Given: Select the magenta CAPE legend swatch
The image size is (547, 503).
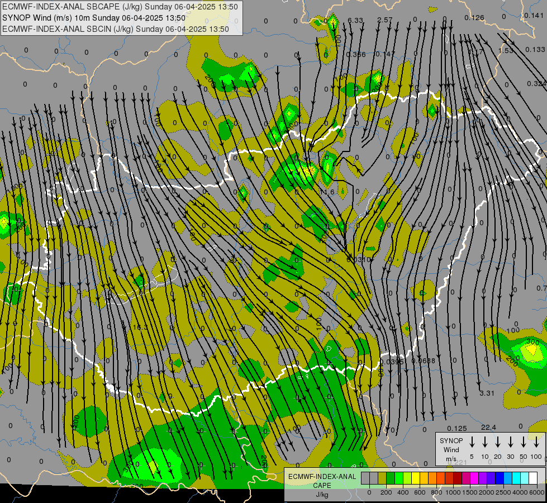Looking at the screenshot, I should pyautogui.click(x=474, y=478).
